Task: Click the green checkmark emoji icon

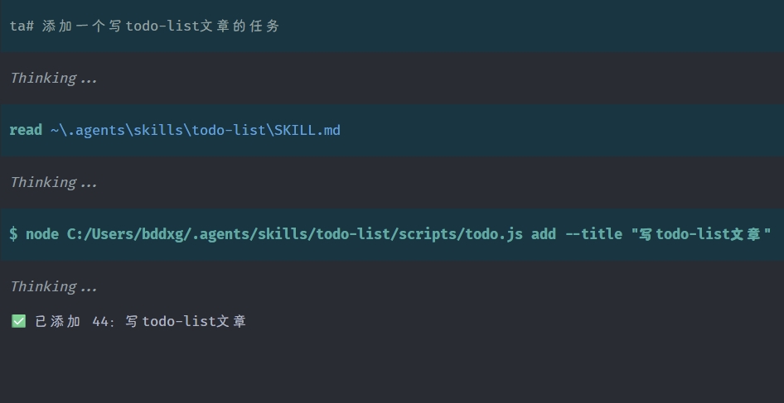Action: coord(18,321)
